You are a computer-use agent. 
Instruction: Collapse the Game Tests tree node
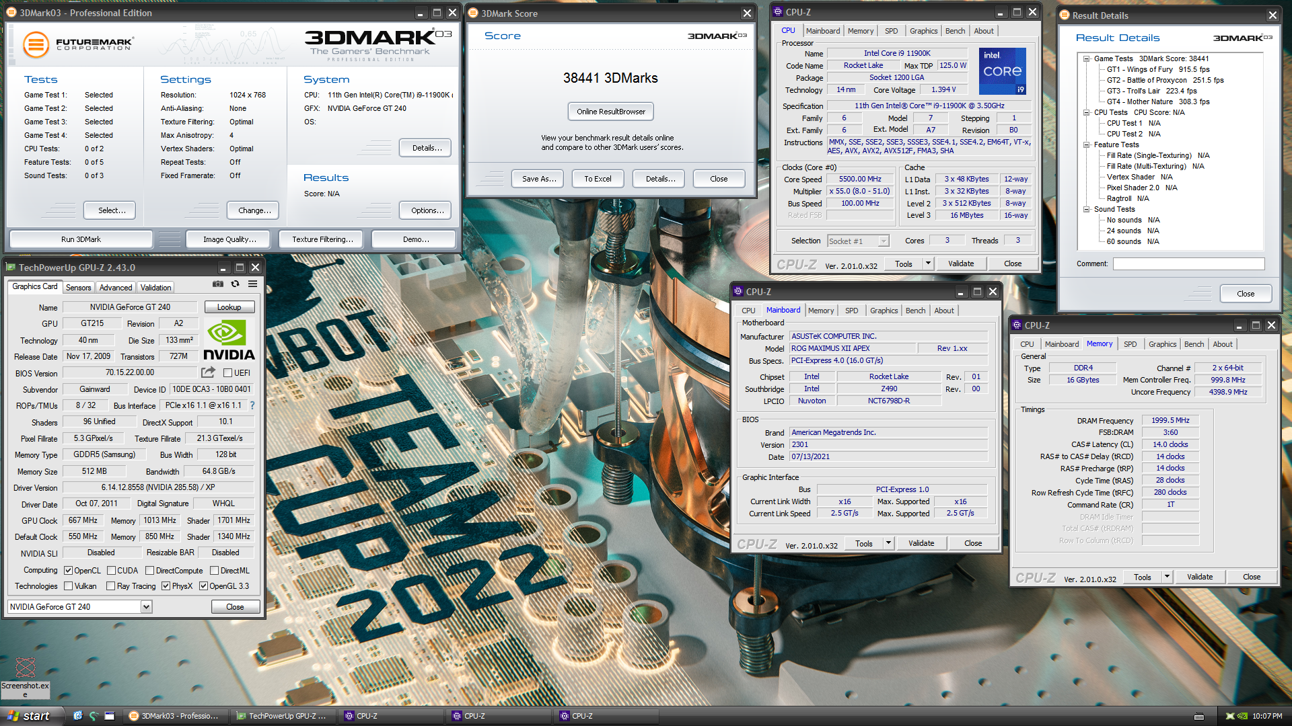tap(1086, 59)
